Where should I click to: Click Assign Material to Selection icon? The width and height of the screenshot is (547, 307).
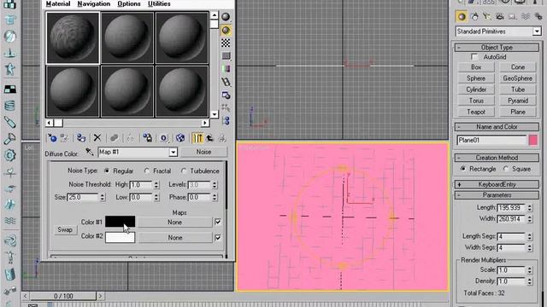click(81, 138)
